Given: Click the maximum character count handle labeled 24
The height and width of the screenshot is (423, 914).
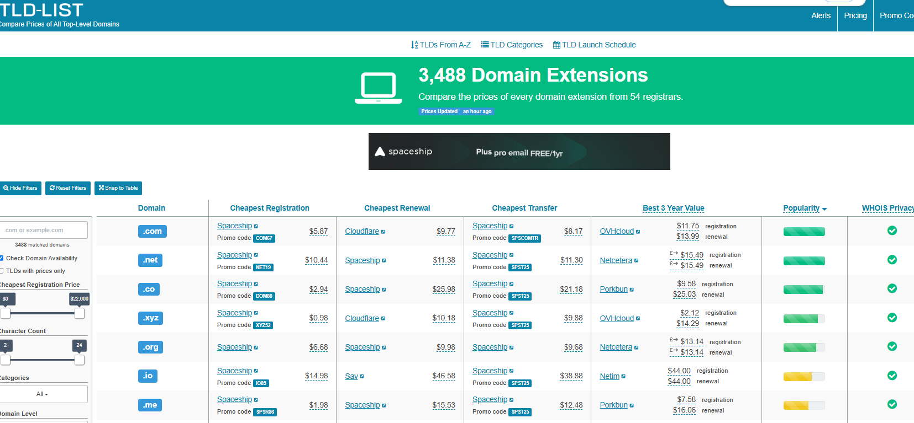Looking at the screenshot, I should [x=80, y=360].
